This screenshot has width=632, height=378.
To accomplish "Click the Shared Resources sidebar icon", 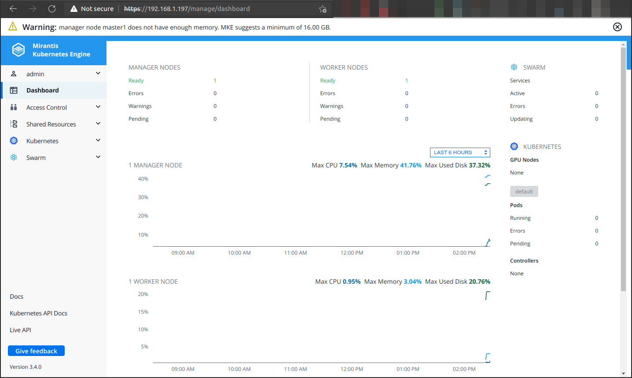I will [x=14, y=124].
